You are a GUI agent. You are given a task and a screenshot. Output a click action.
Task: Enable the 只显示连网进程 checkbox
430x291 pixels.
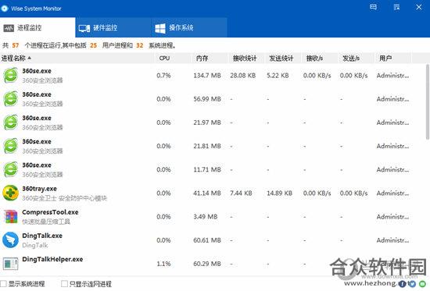[x=64, y=284]
